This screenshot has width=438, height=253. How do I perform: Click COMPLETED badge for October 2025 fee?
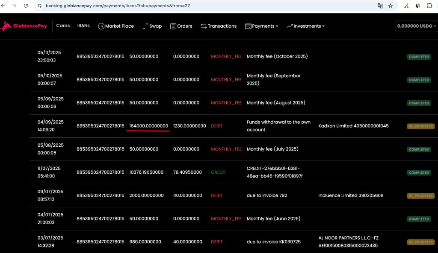pyautogui.click(x=419, y=57)
